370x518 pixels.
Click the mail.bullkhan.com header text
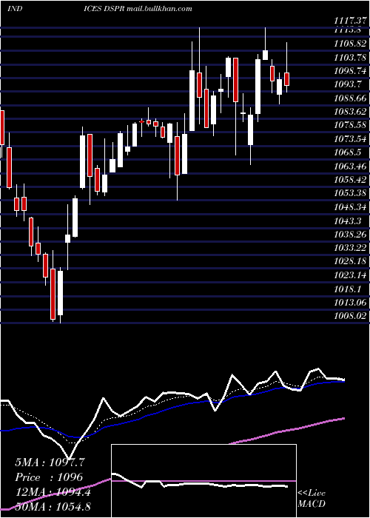tap(160, 9)
